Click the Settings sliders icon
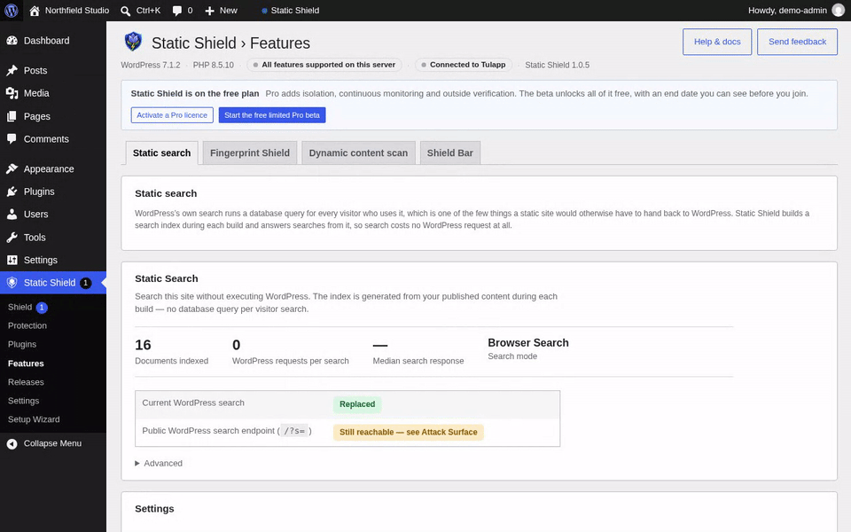The height and width of the screenshot is (532, 851). pos(12,260)
